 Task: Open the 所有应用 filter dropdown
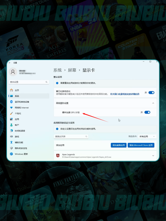coord(147,136)
